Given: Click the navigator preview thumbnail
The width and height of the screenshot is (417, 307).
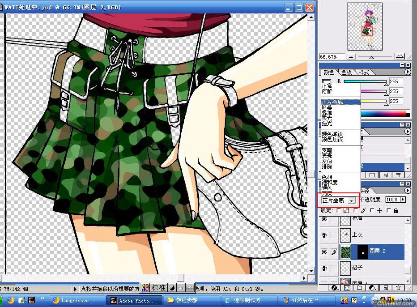Looking at the screenshot, I should 365,26.
